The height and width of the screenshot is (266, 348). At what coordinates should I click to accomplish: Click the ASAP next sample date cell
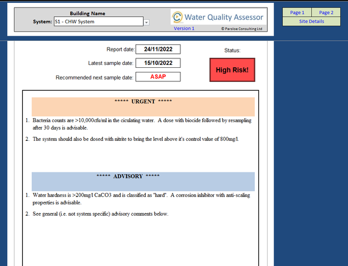tap(158, 77)
